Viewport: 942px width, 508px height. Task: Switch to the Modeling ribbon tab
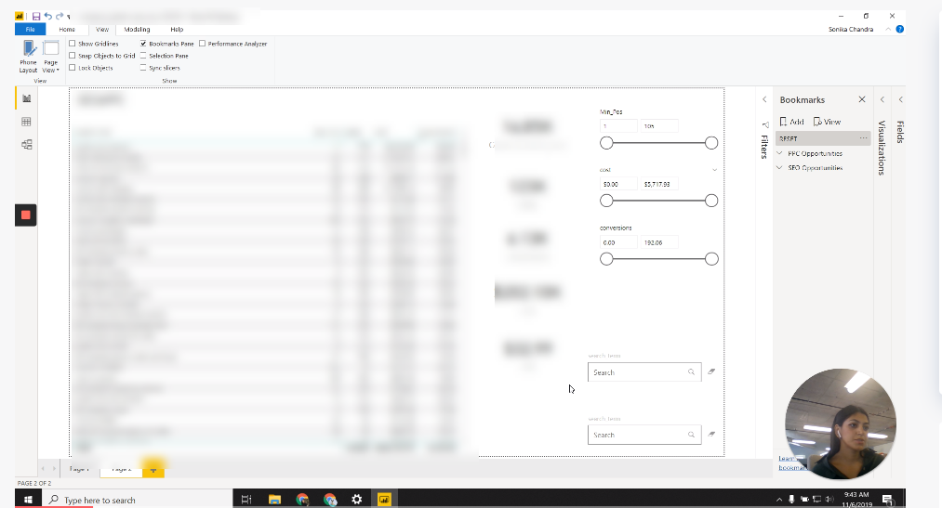tap(137, 30)
